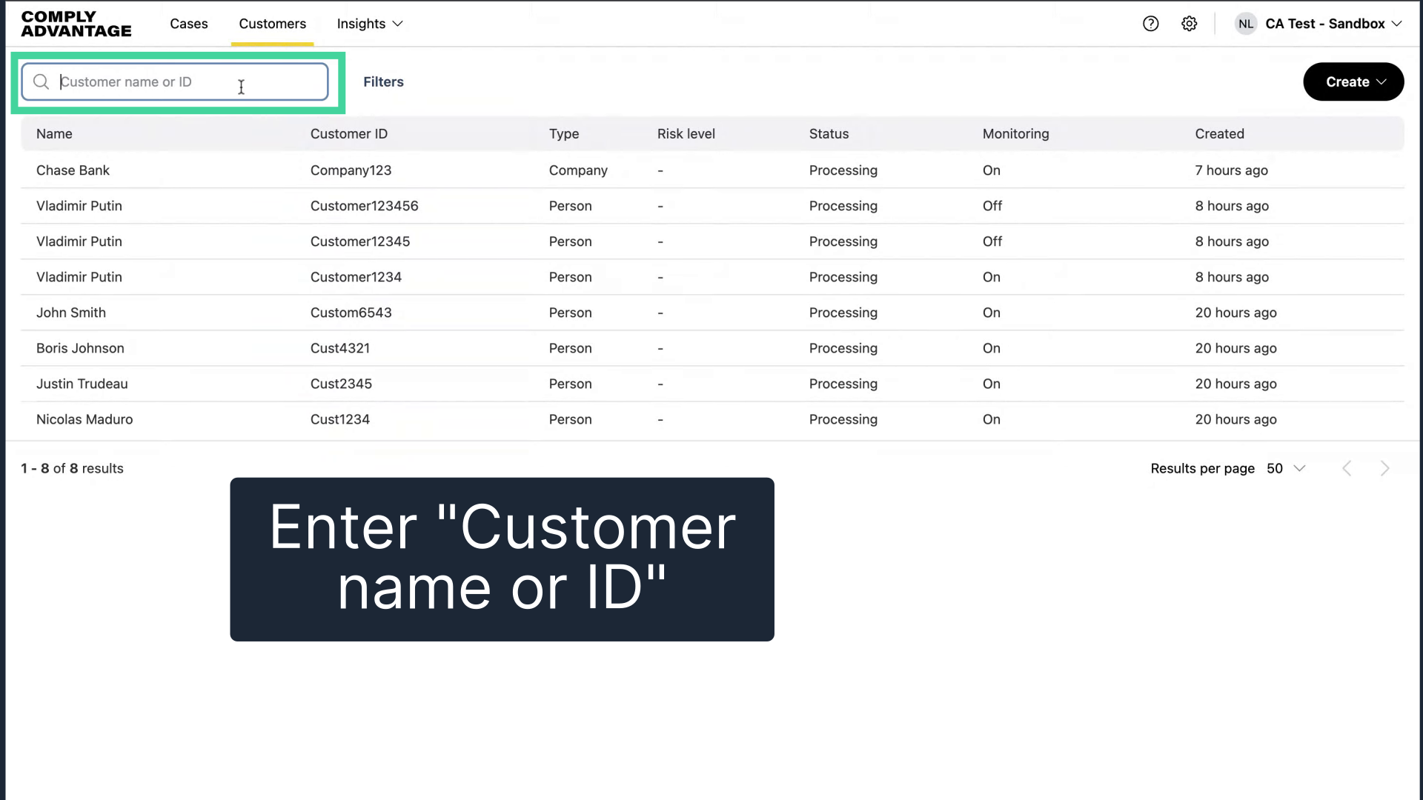The width and height of the screenshot is (1423, 800).
Task: Enable monitoring for Customer12345
Action: click(x=992, y=241)
